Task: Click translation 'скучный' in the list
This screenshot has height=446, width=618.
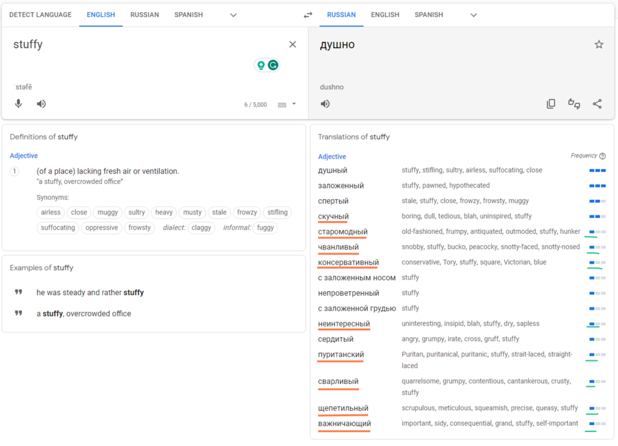Action: point(333,217)
